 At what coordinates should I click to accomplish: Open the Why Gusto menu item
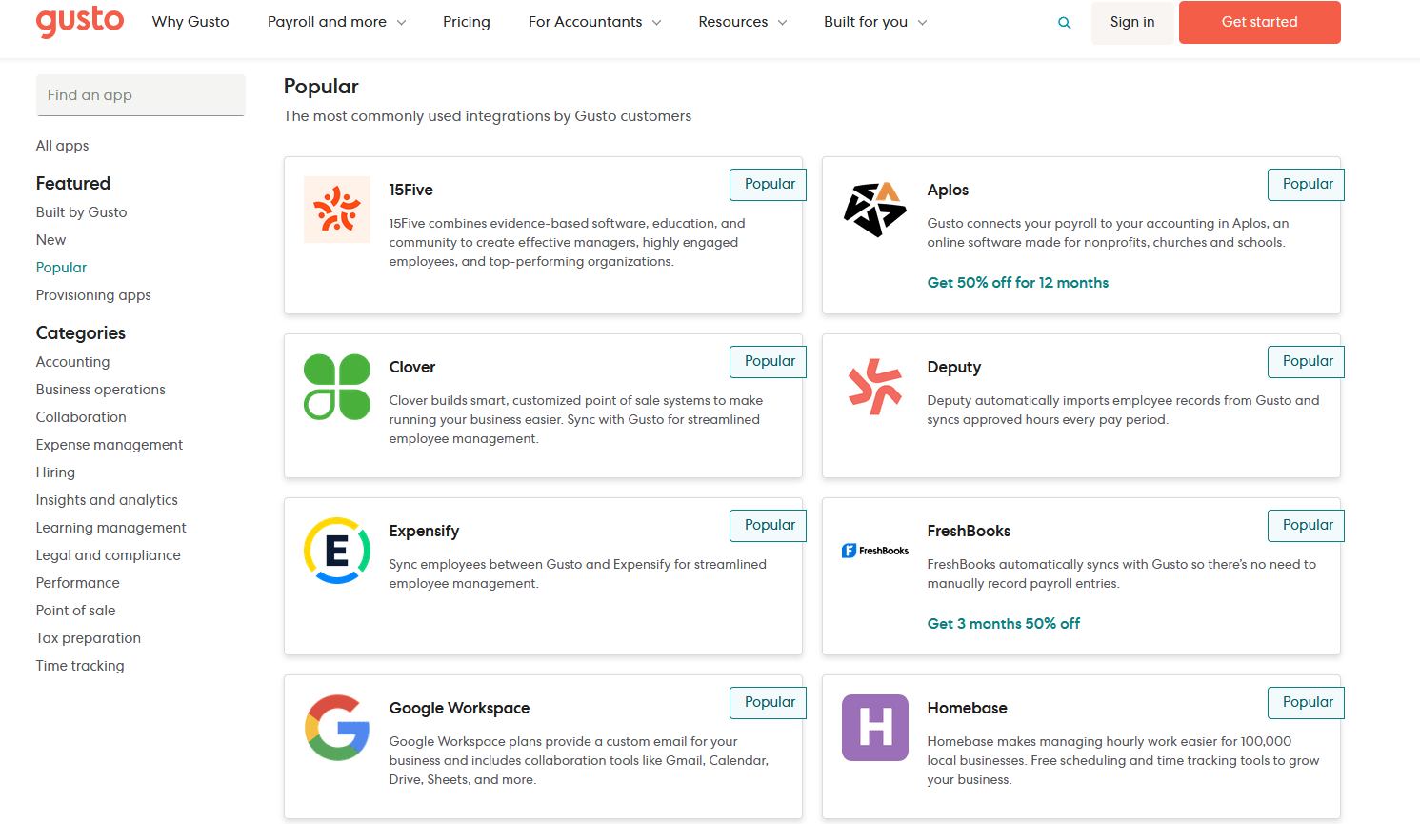point(190,22)
